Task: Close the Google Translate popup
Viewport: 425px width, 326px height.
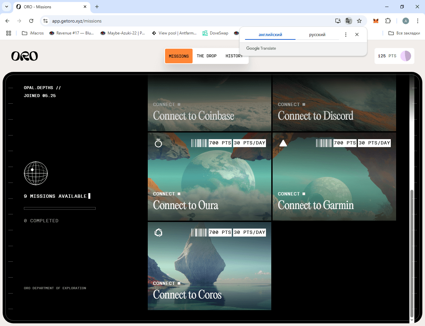Action: coord(357,34)
